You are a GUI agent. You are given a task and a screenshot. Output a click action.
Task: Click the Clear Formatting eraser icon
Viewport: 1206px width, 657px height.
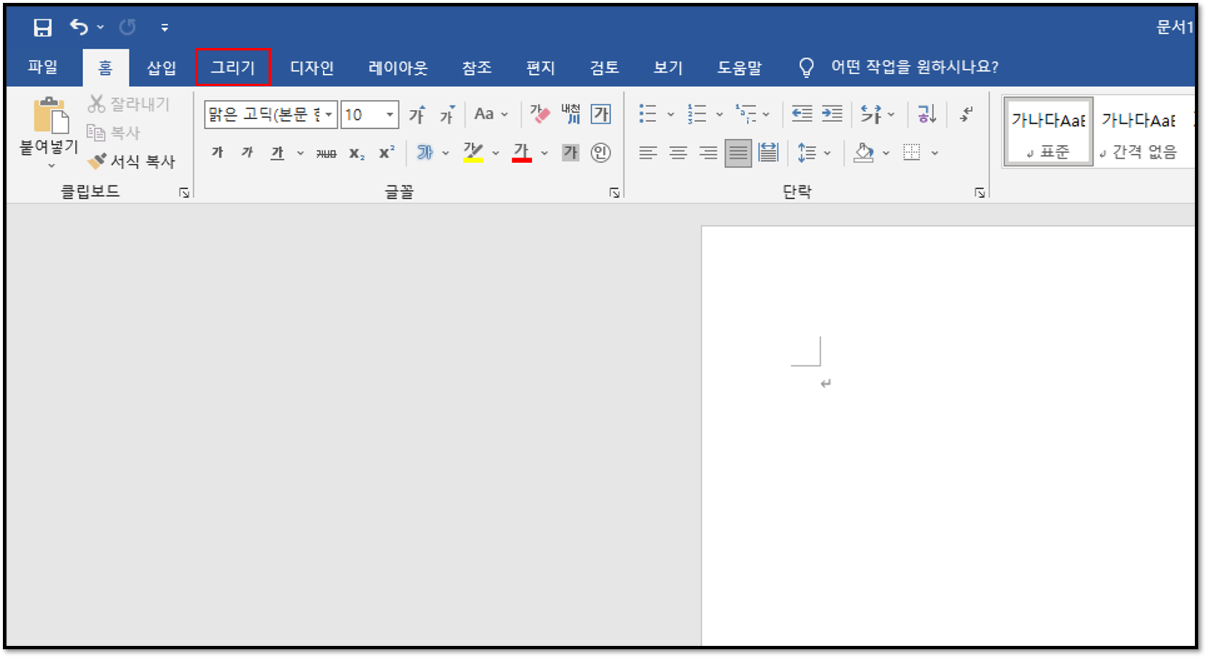[x=540, y=114]
